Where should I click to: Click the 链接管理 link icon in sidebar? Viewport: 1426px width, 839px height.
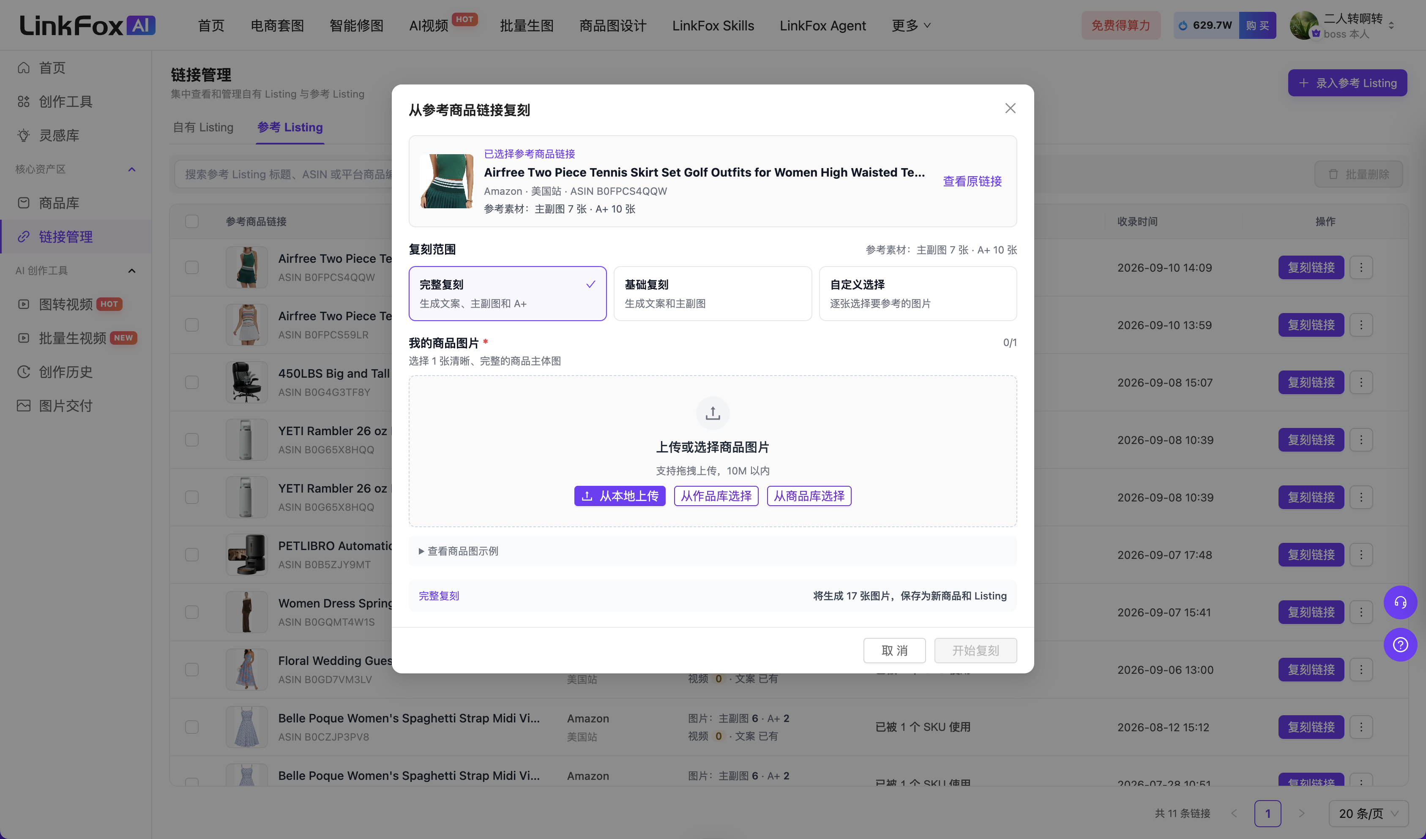(23, 237)
